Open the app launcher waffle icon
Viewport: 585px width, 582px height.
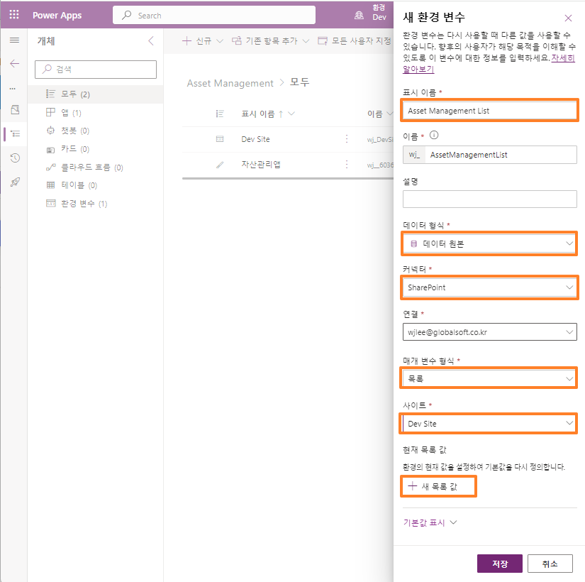coord(14,15)
